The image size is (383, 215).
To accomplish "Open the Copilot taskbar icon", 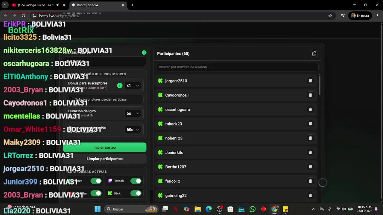I will click(187, 209).
